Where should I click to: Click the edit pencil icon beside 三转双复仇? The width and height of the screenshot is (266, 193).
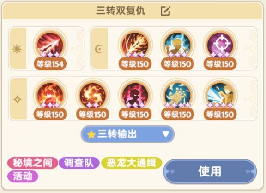click(x=165, y=11)
